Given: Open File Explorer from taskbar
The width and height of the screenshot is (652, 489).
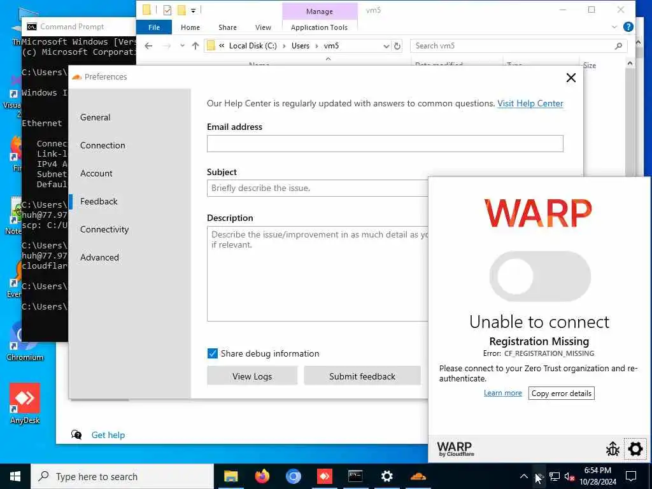Looking at the screenshot, I should pyautogui.click(x=230, y=476).
